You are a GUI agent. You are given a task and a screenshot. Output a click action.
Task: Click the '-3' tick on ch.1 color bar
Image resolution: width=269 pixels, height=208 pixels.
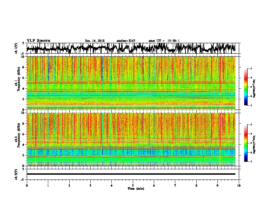point(250,69)
